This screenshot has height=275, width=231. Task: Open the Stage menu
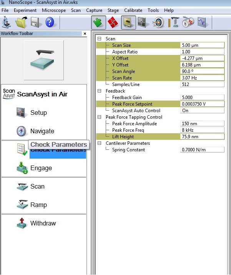(113, 10)
